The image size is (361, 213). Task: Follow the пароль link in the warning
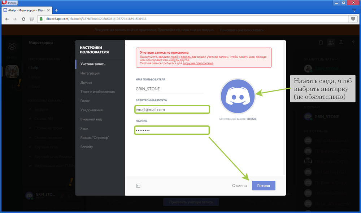click(186, 57)
